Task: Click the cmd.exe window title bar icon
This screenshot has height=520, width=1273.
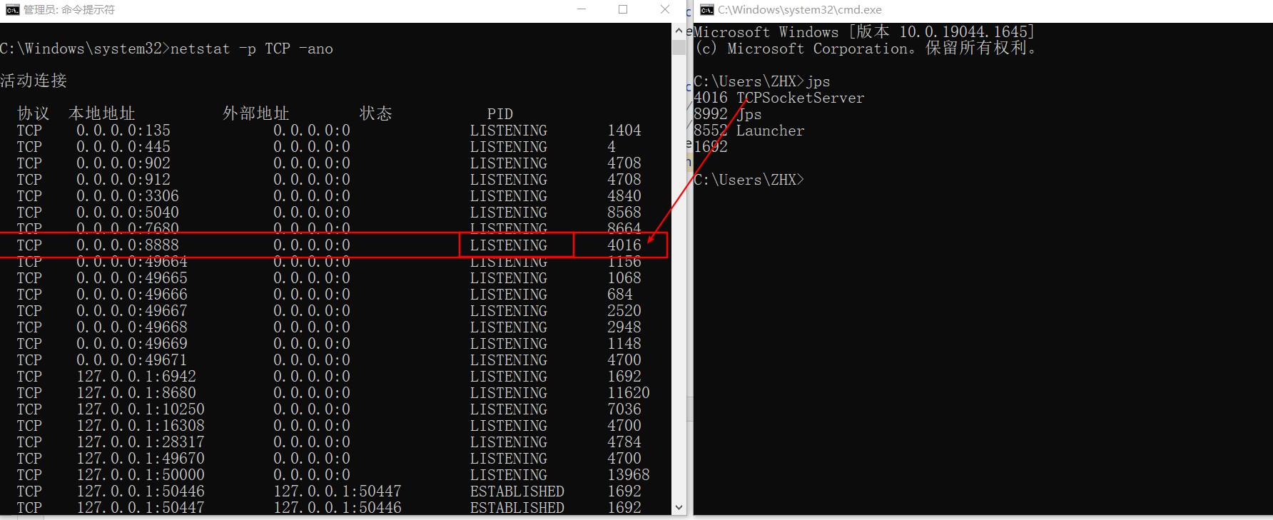Action: [707, 9]
